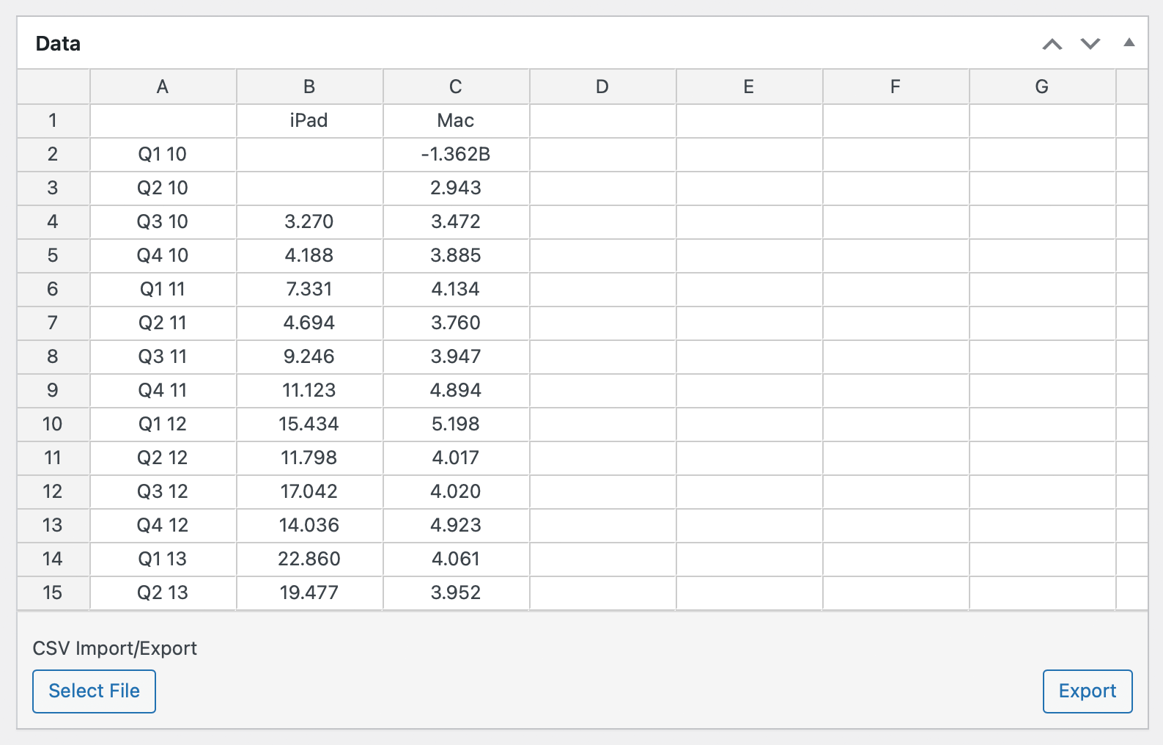Select cell with value 4.020
The width and height of the screenshot is (1163, 745).
coord(456,491)
